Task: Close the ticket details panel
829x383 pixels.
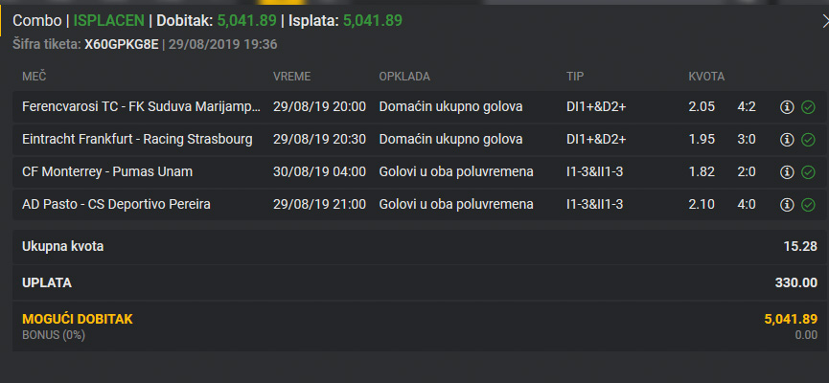Action: 825,21
